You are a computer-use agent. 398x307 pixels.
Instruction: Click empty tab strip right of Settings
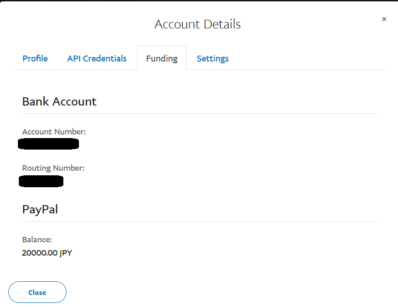(x=308, y=59)
